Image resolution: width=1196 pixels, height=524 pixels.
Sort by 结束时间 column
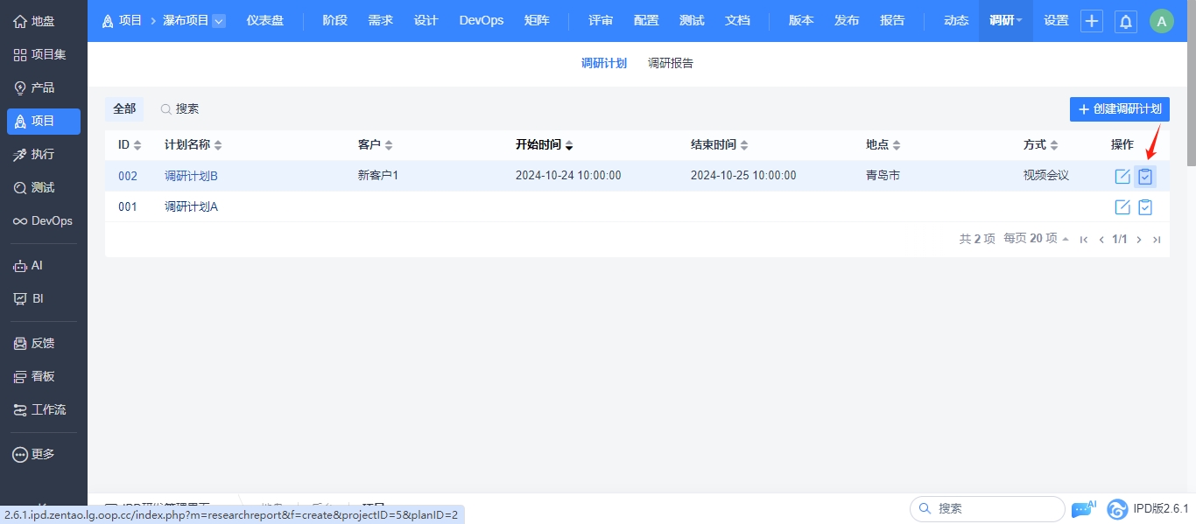(719, 144)
